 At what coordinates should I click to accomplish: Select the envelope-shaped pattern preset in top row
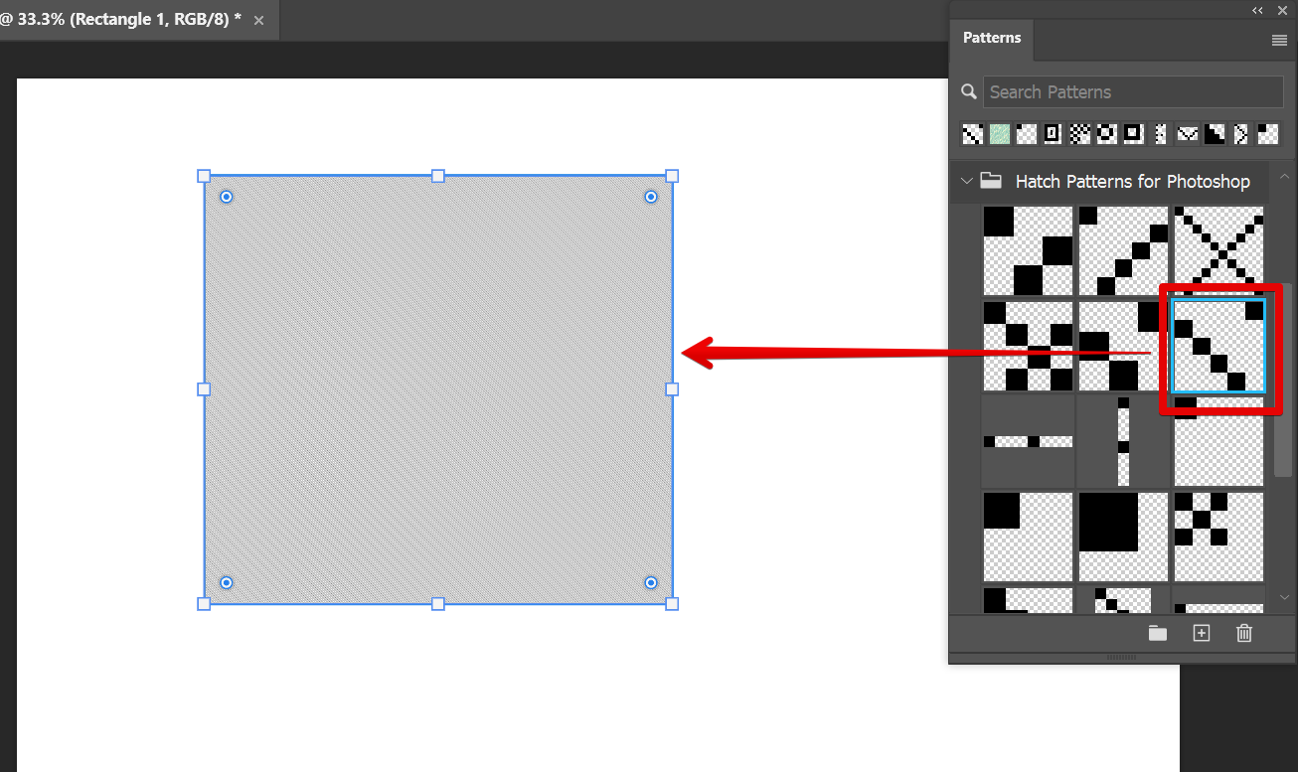pos(1188,133)
